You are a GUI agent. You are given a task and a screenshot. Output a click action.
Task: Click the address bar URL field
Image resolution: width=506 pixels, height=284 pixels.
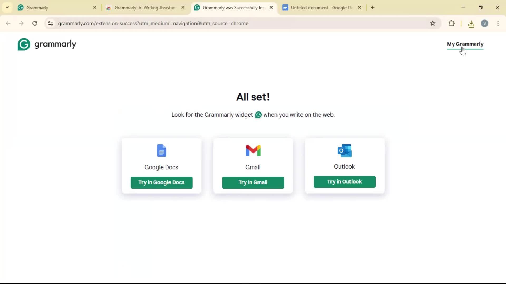(x=237, y=23)
